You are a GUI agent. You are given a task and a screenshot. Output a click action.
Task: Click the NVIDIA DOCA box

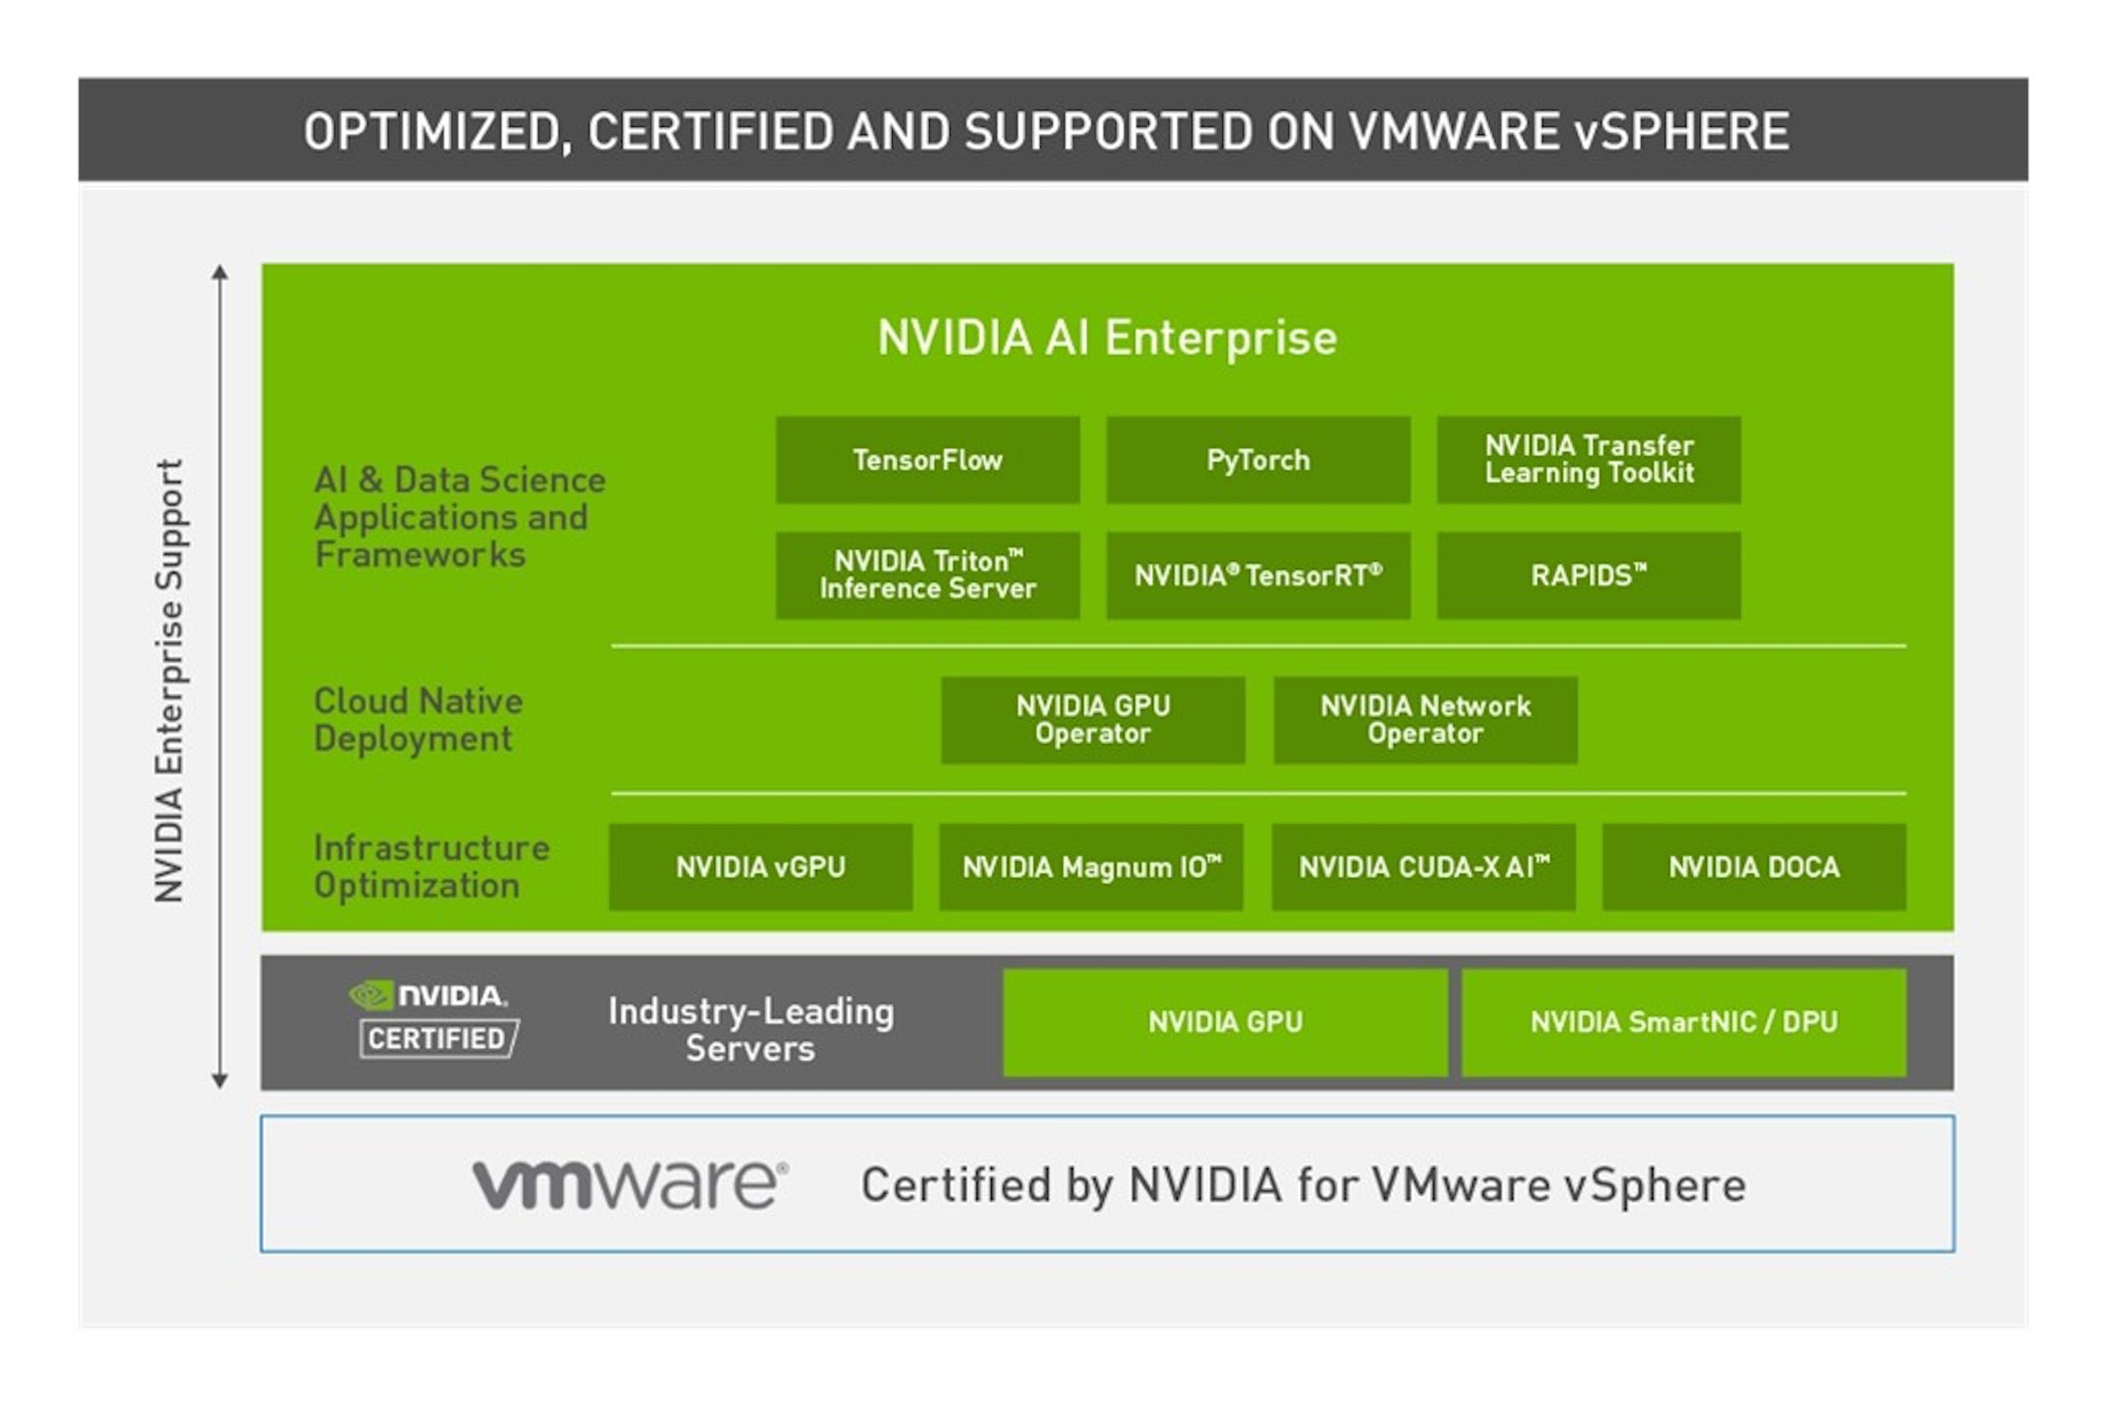pyautogui.click(x=1754, y=867)
